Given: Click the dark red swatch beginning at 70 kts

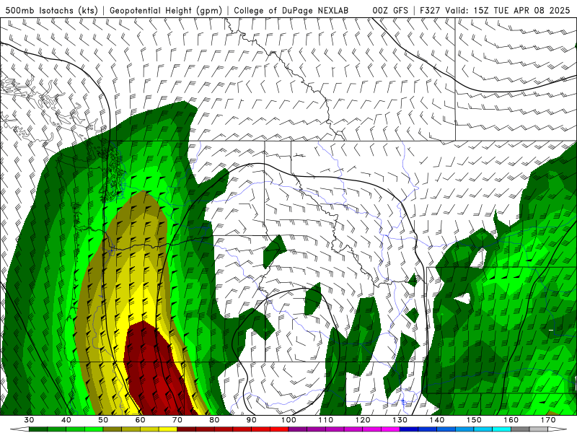Looking at the screenshot, I should click(x=187, y=429).
